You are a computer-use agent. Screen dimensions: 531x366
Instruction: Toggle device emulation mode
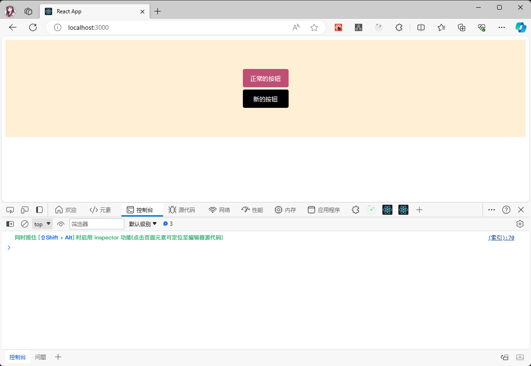pos(25,210)
